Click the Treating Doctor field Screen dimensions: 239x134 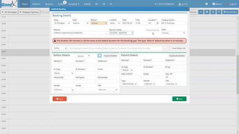(x=173, y=23)
